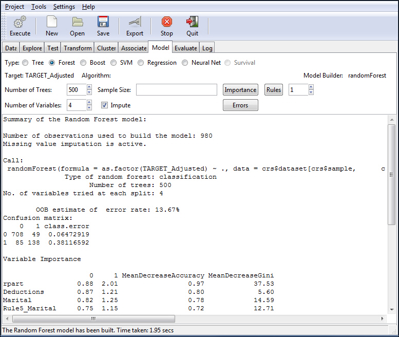Decrease the Number of Trees value
This screenshot has width=399, height=337.
pos(89,92)
